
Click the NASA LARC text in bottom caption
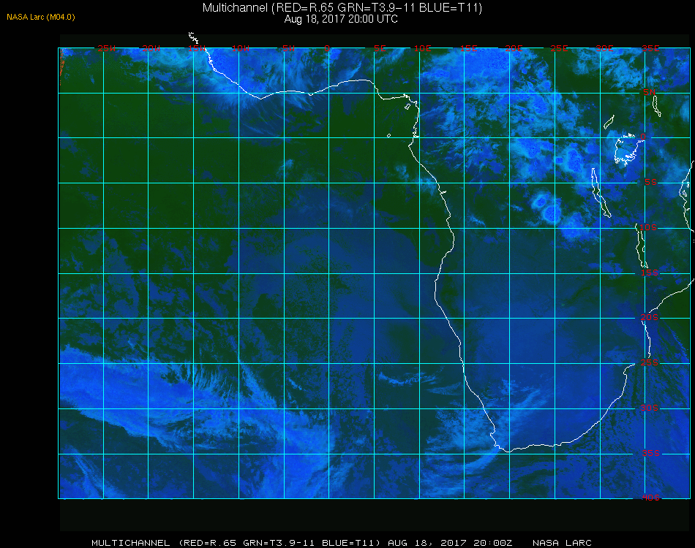562,543
